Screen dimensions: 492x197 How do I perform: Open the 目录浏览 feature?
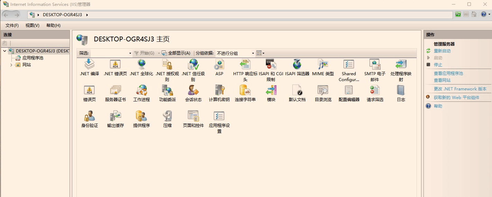pos(323,93)
